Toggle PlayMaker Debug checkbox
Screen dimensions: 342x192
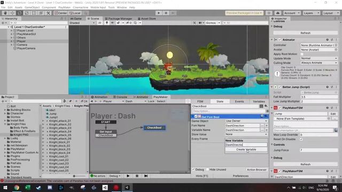point(193,170)
